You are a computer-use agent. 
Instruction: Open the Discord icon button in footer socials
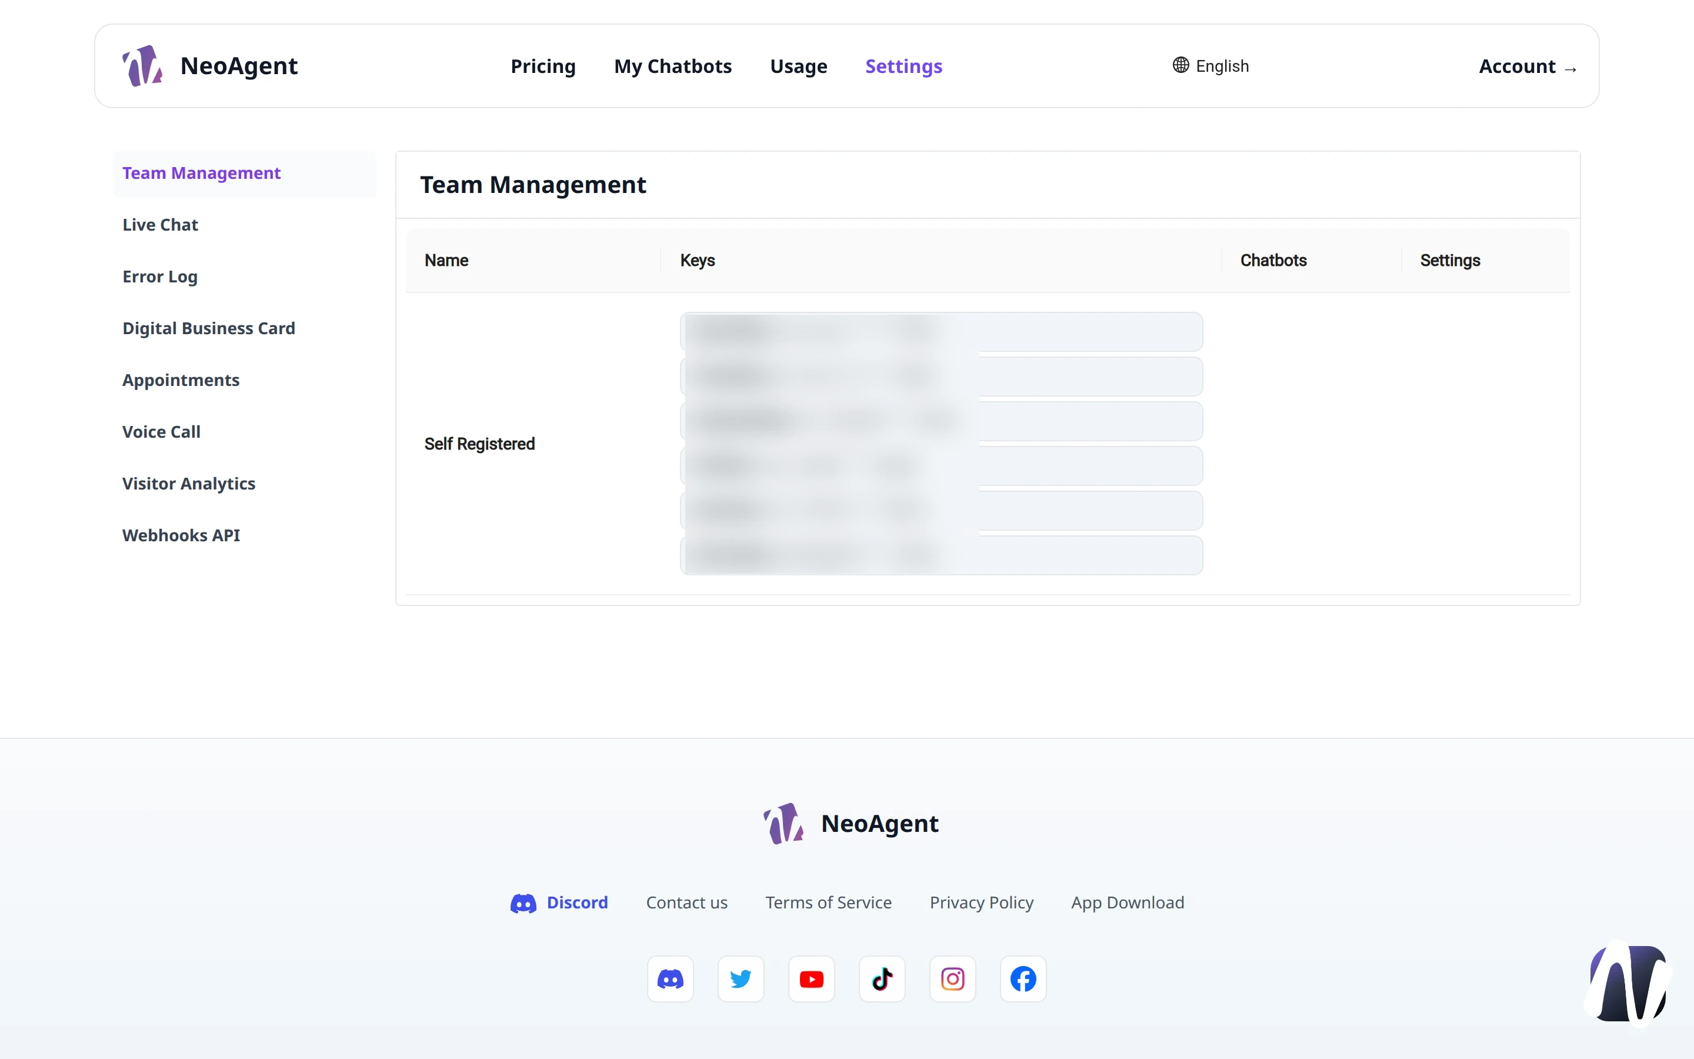point(670,978)
